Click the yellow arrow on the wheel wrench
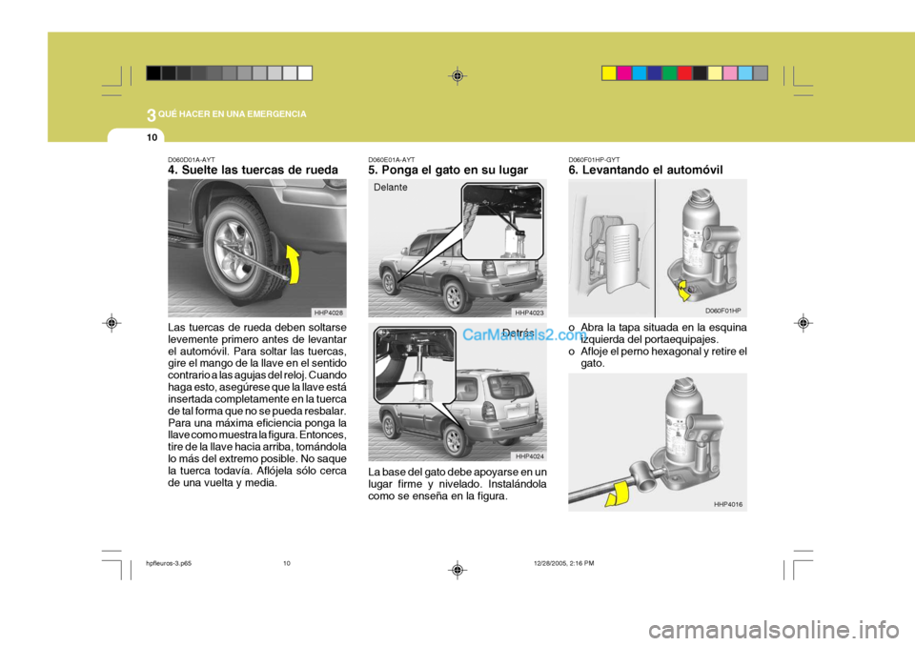This screenshot has height=646, width=915. [x=294, y=264]
